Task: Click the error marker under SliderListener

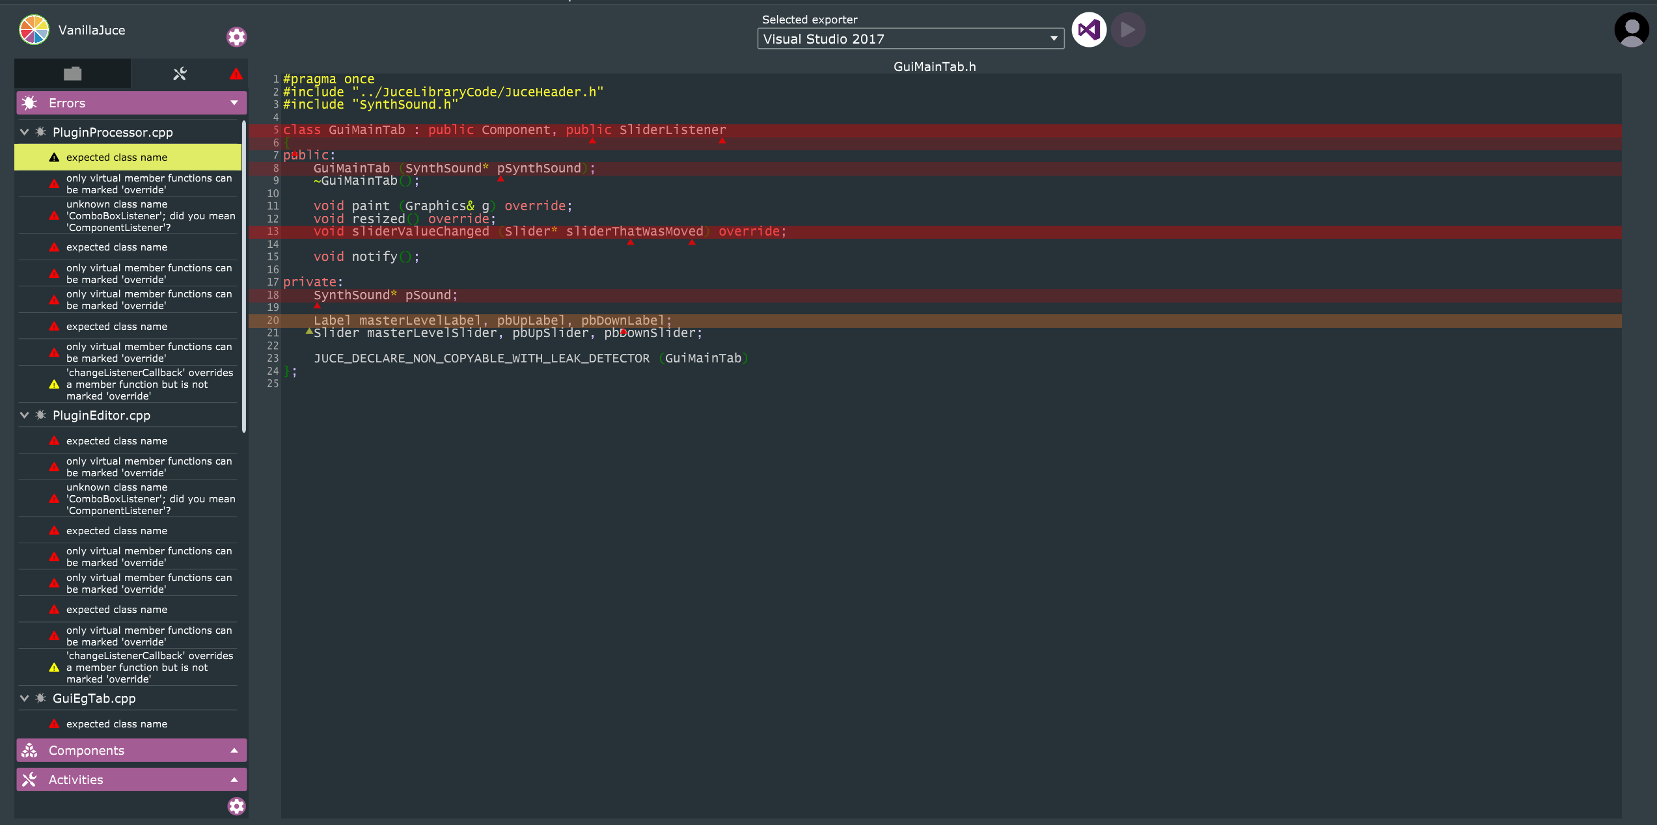Action: pyautogui.click(x=722, y=141)
